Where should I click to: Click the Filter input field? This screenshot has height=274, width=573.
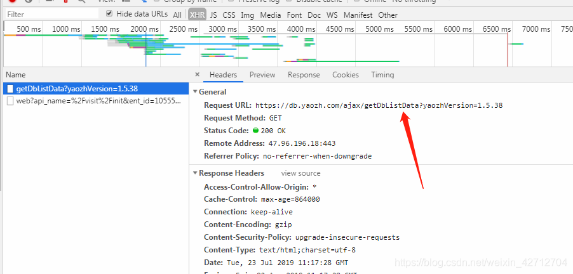pos(52,15)
